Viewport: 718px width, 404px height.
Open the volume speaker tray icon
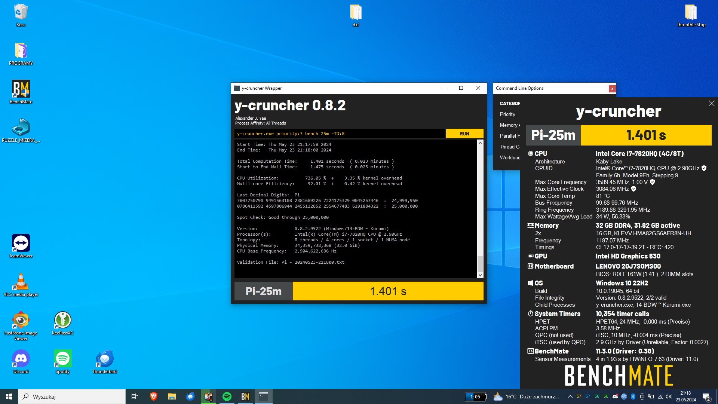(x=669, y=397)
